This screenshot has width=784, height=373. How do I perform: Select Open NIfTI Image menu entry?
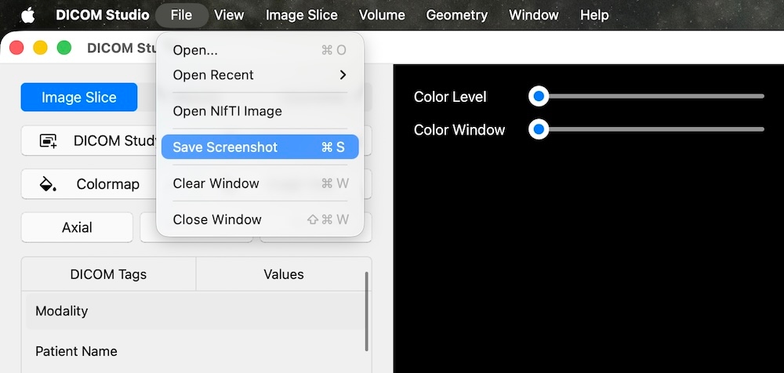tap(260, 111)
